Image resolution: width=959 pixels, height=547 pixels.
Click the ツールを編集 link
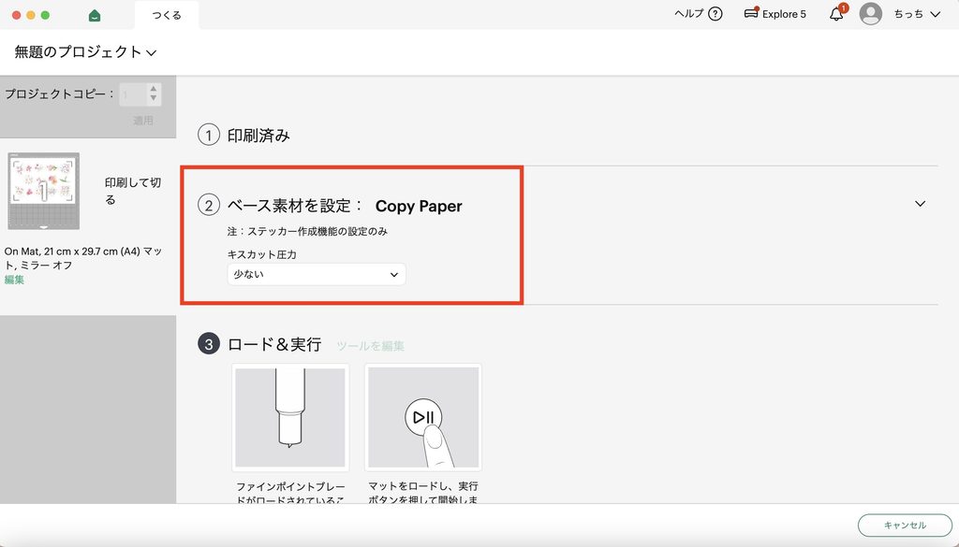[x=370, y=346]
